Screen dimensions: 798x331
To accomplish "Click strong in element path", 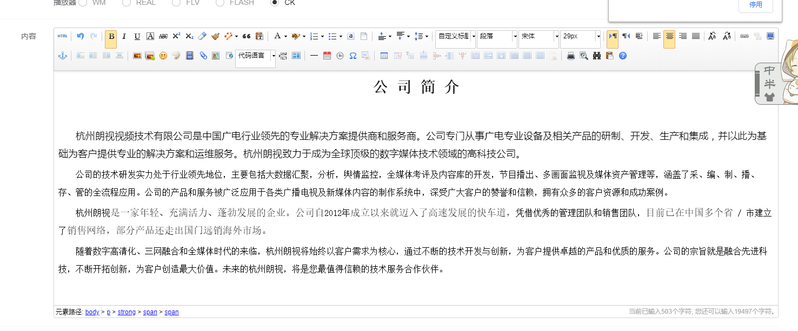I will [x=127, y=312].
